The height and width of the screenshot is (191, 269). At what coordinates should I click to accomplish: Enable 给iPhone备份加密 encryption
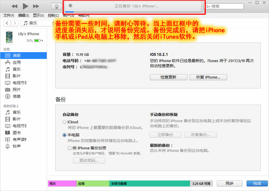[69, 148]
